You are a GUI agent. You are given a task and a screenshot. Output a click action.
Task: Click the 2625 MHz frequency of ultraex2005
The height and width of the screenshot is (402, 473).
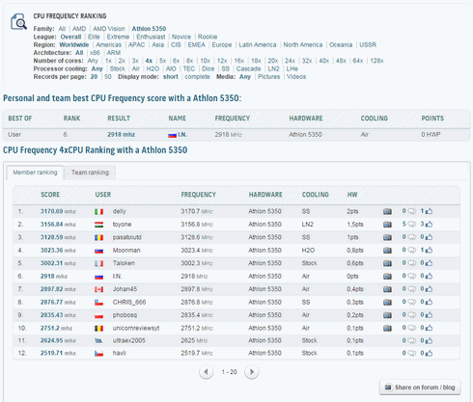point(194,340)
